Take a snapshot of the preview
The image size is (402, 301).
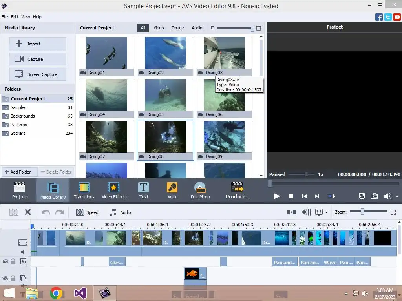pyautogui.click(x=374, y=196)
